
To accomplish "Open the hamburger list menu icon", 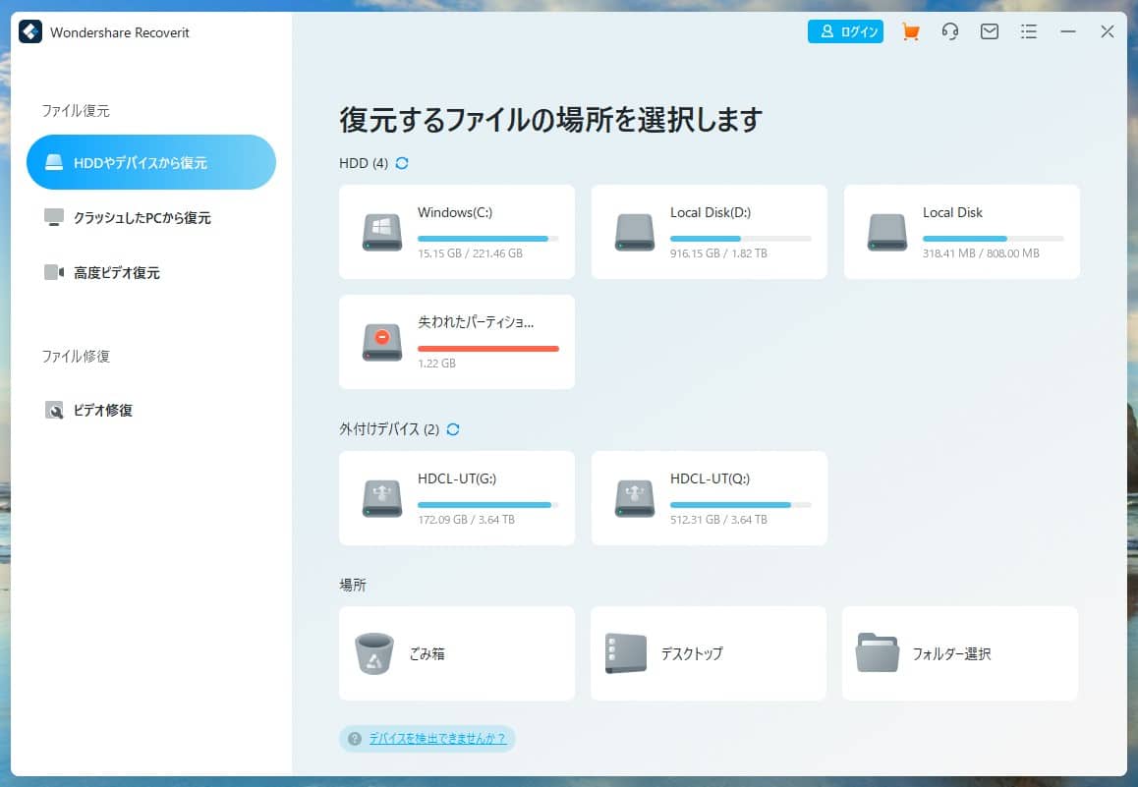I will coord(1029,32).
